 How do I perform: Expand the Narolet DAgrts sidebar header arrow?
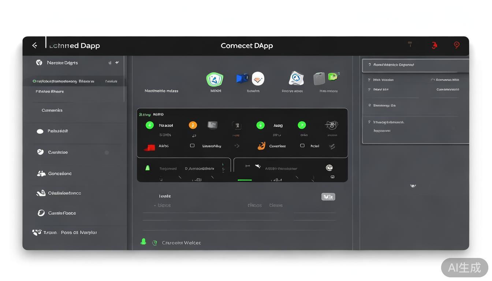(x=117, y=63)
